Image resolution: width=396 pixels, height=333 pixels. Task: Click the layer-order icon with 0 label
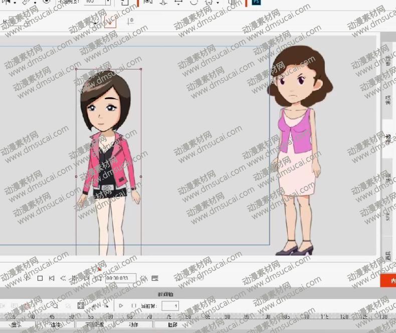coord(130,21)
